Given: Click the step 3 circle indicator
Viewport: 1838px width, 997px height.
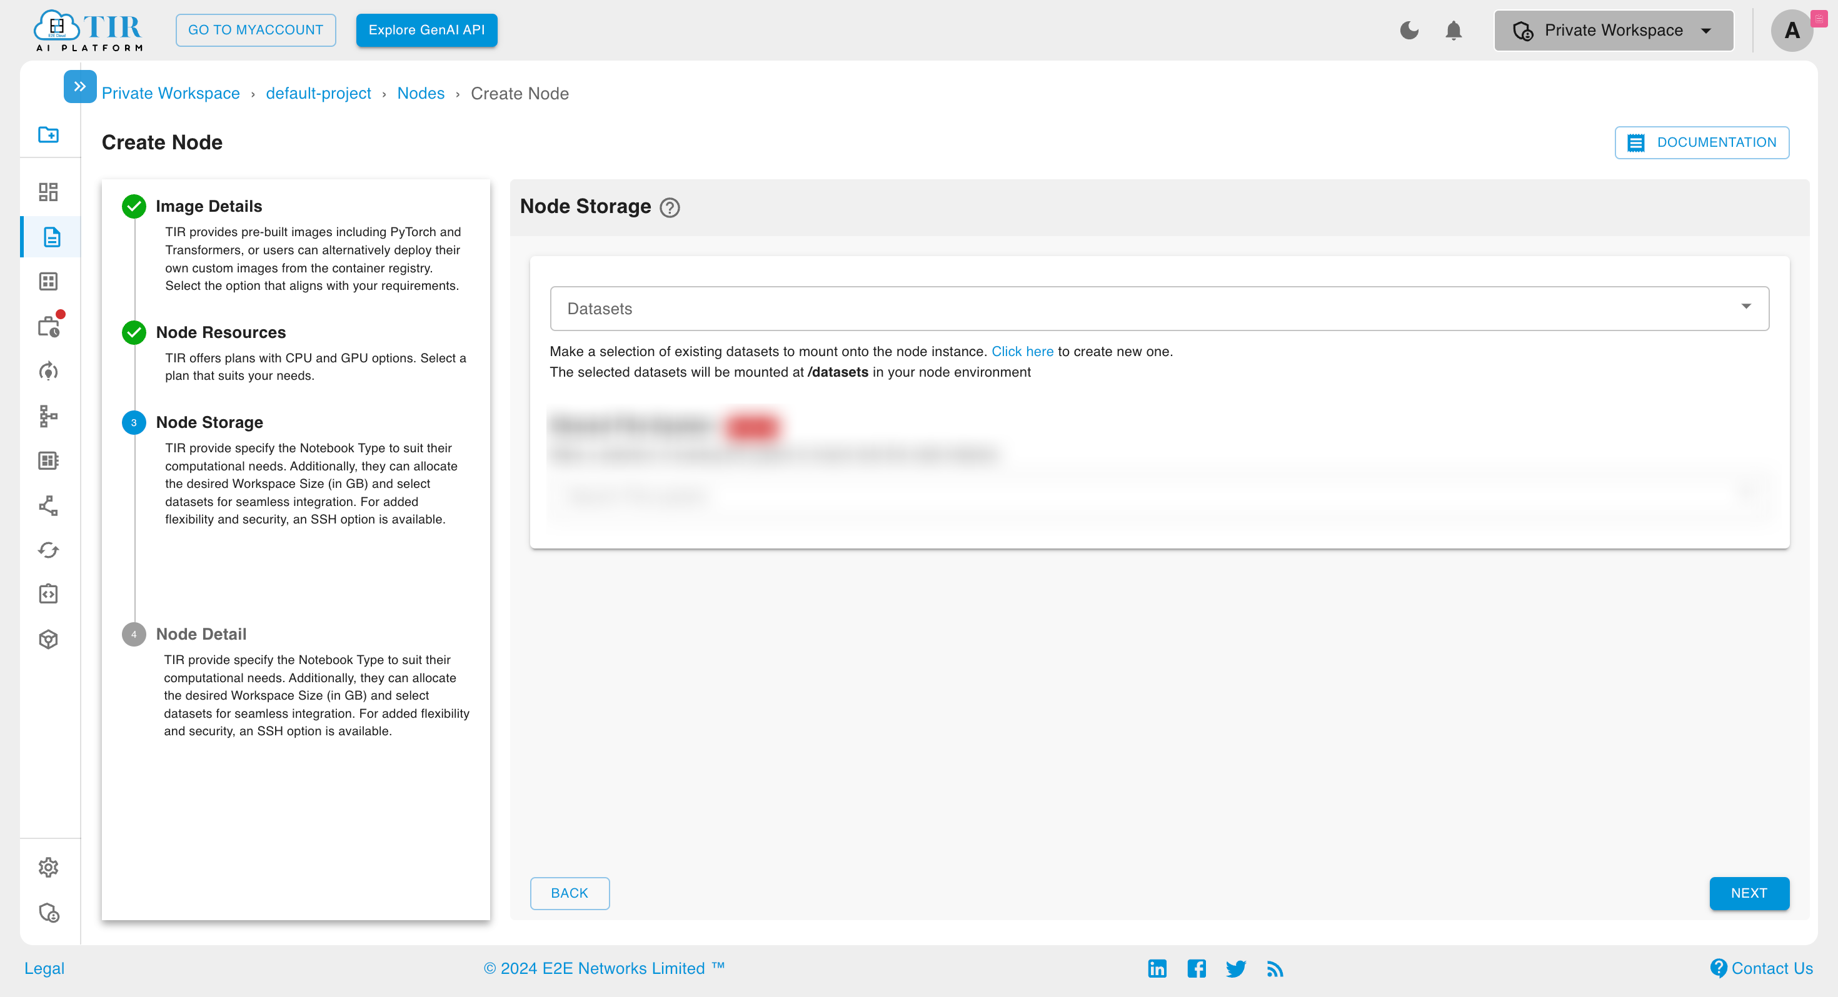Looking at the screenshot, I should 133,422.
